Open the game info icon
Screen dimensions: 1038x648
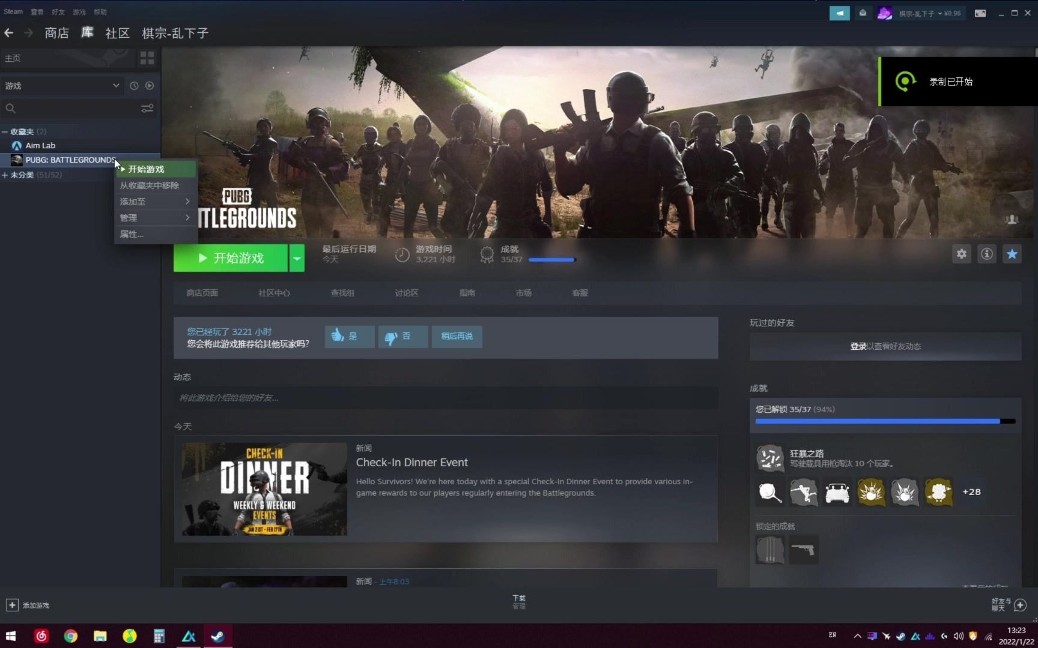tap(987, 254)
